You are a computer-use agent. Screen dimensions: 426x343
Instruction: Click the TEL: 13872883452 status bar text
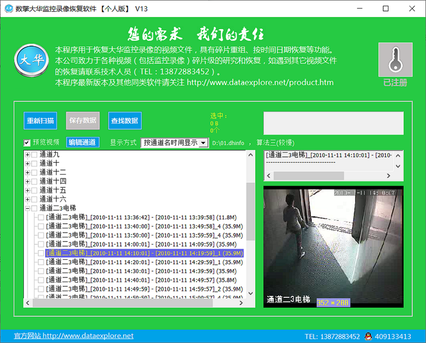[332, 336]
